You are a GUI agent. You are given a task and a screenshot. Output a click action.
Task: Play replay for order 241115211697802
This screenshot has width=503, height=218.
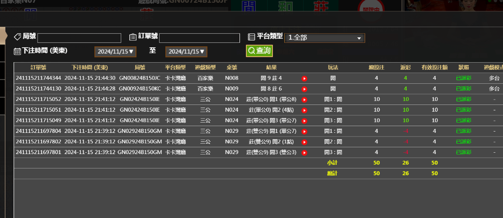click(x=304, y=142)
